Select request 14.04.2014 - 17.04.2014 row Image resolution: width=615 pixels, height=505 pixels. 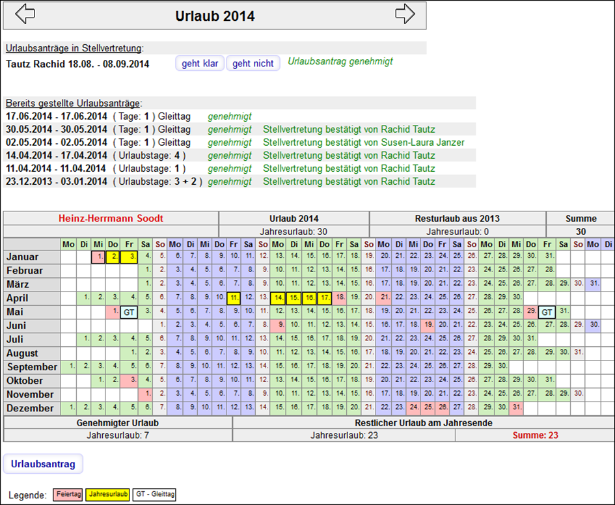tap(239, 156)
